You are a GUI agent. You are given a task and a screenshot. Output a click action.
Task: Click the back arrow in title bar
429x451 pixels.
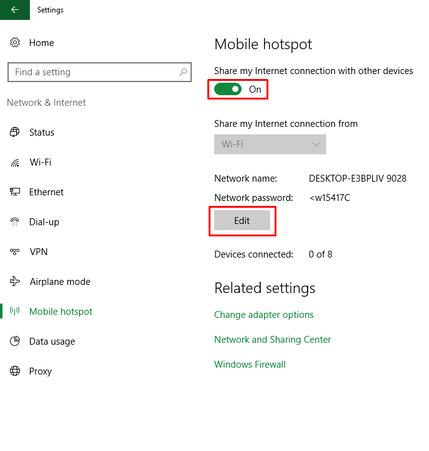15,10
